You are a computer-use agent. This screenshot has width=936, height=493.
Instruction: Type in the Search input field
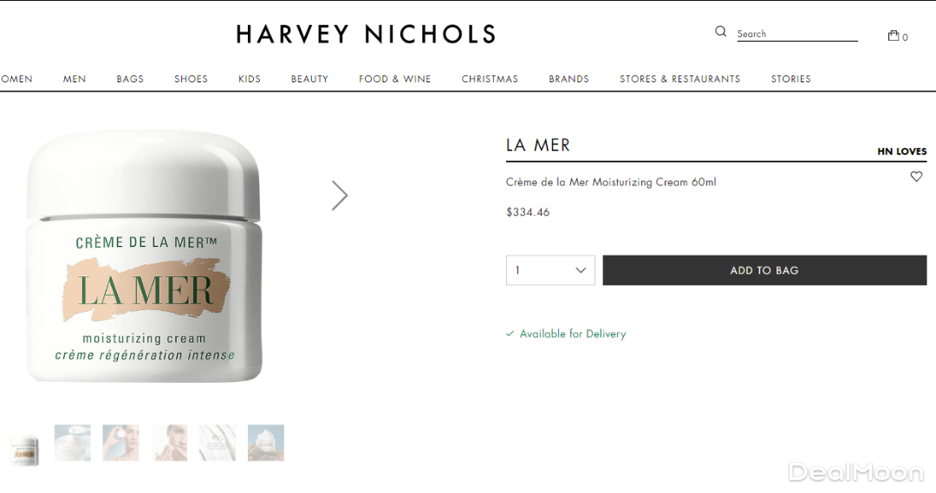(x=796, y=34)
